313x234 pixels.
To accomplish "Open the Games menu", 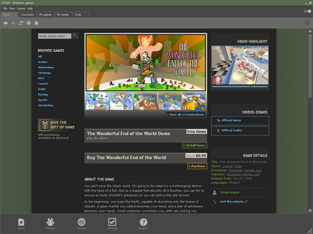I will [x=21, y=9].
